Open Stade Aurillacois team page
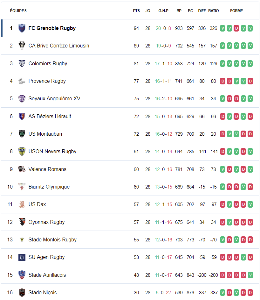This screenshot has height=300, width=260. pos(47,275)
